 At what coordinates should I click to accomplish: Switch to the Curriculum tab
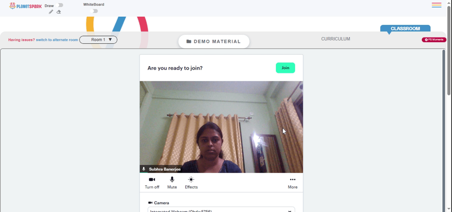click(335, 39)
